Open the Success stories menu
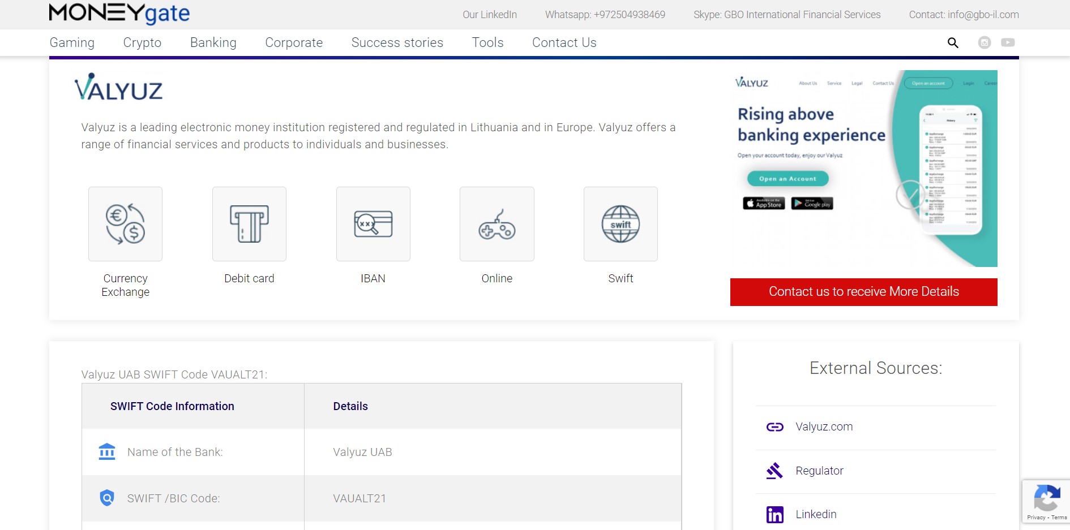Viewport: 1070px width, 530px height. click(x=397, y=42)
